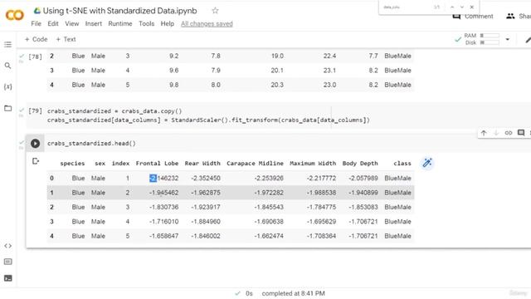Click cell value -1.845543
This screenshot has height=299, width=531.
pos(269,207)
